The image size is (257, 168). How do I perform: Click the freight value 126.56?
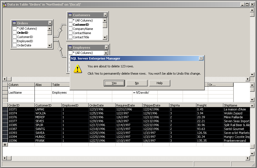point(210,133)
